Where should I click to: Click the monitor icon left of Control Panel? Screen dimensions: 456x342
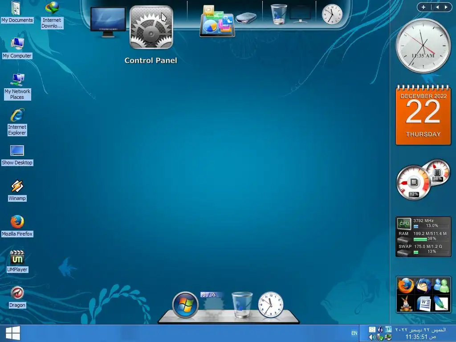108,22
